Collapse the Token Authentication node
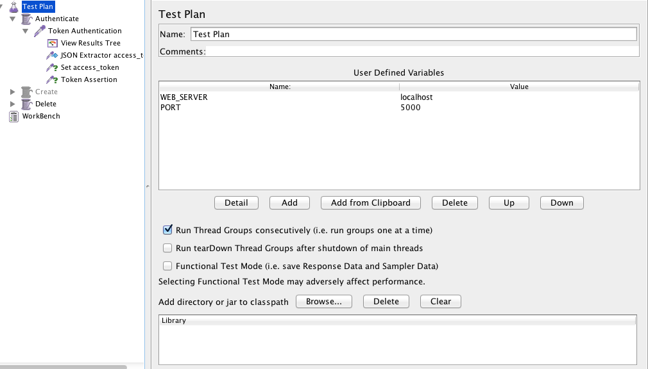This screenshot has height=369, width=648. 26,31
